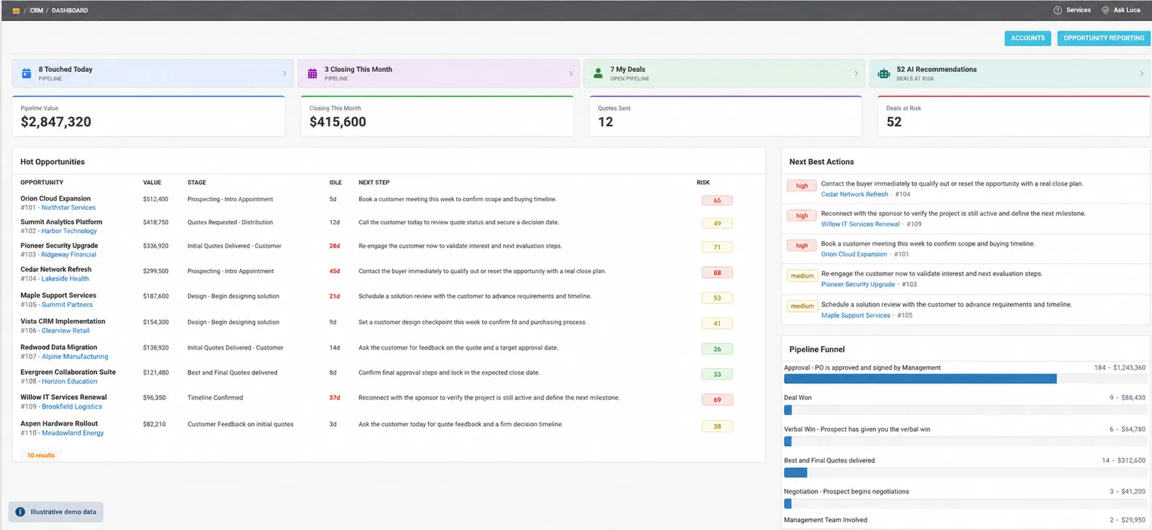Click the Deals at Risk 52 card

pos(1014,116)
